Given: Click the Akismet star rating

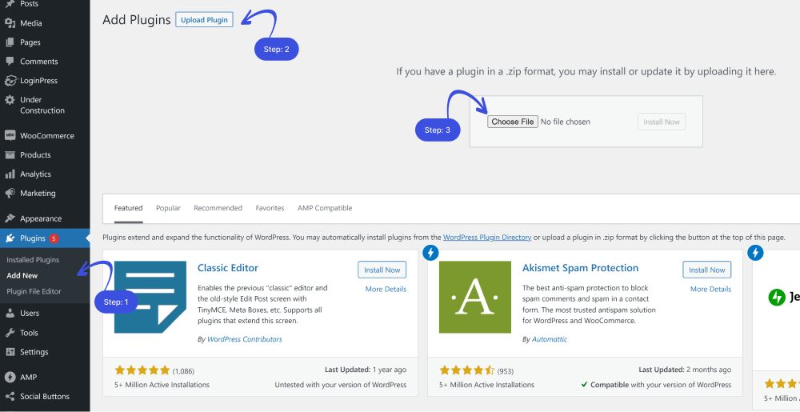Looking at the screenshot, I should [467, 370].
